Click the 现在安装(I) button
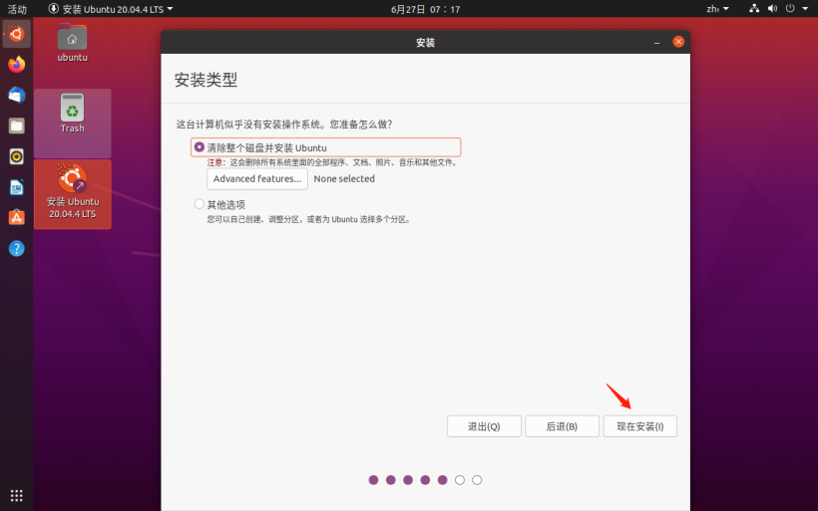The width and height of the screenshot is (818, 511). pyautogui.click(x=639, y=426)
